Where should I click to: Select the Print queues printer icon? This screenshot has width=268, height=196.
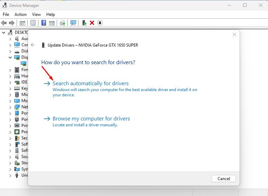pyautogui.click(x=17, y=126)
